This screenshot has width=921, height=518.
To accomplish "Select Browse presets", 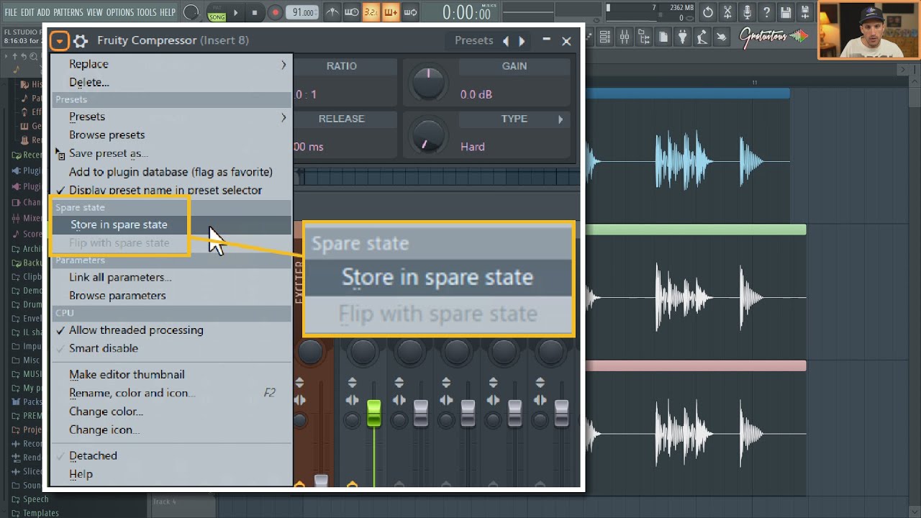I will (x=171, y=135).
